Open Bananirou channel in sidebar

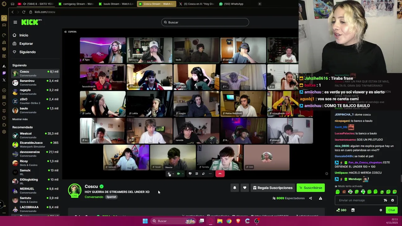(x=35, y=83)
